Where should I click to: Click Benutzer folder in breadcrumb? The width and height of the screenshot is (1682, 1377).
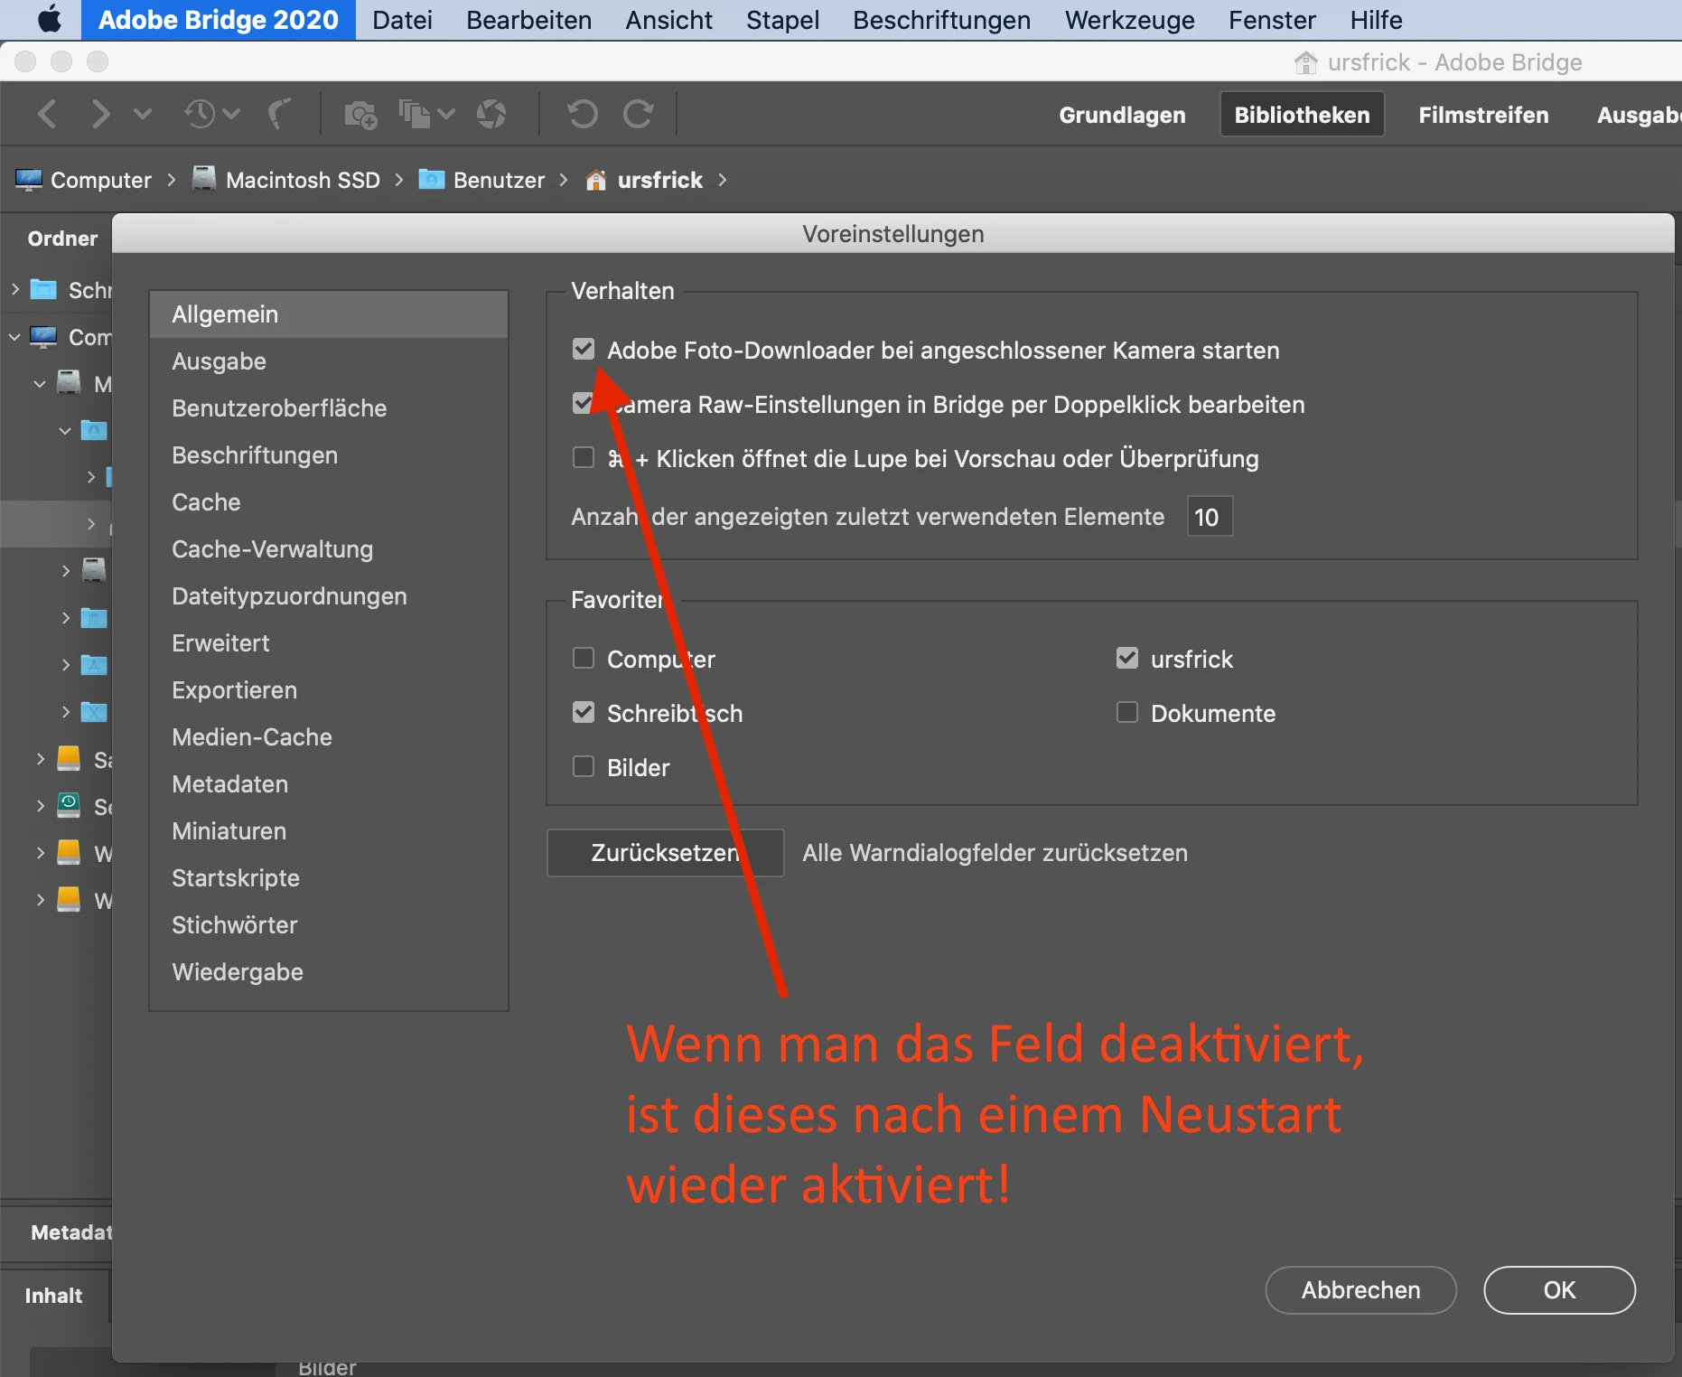point(482,179)
